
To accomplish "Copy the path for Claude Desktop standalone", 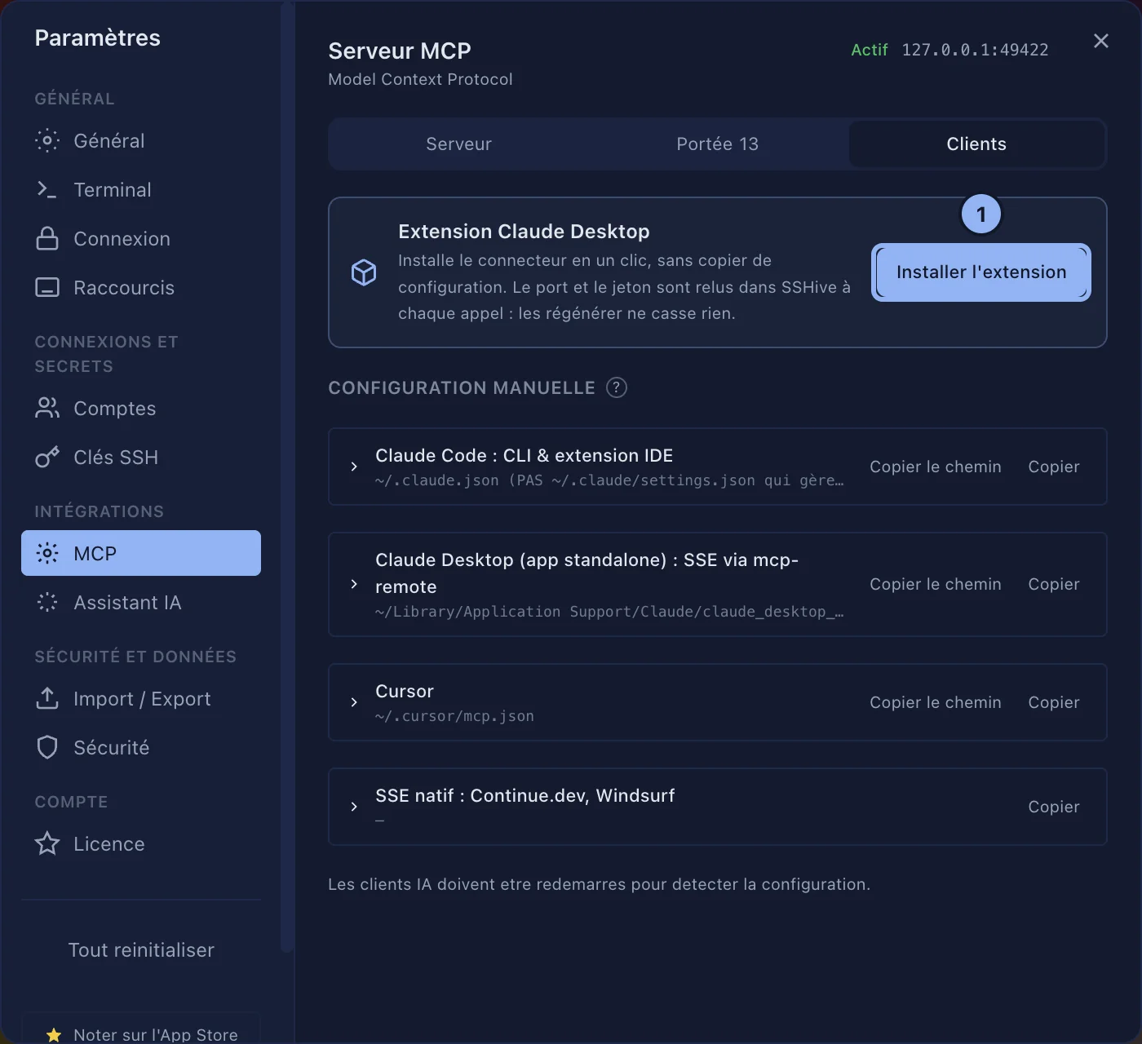I will [x=935, y=584].
